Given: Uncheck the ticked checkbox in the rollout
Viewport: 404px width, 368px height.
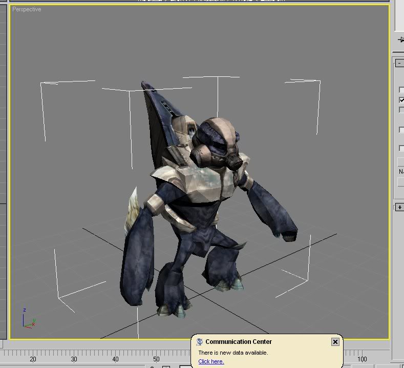Looking at the screenshot, I should coord(401,100).
